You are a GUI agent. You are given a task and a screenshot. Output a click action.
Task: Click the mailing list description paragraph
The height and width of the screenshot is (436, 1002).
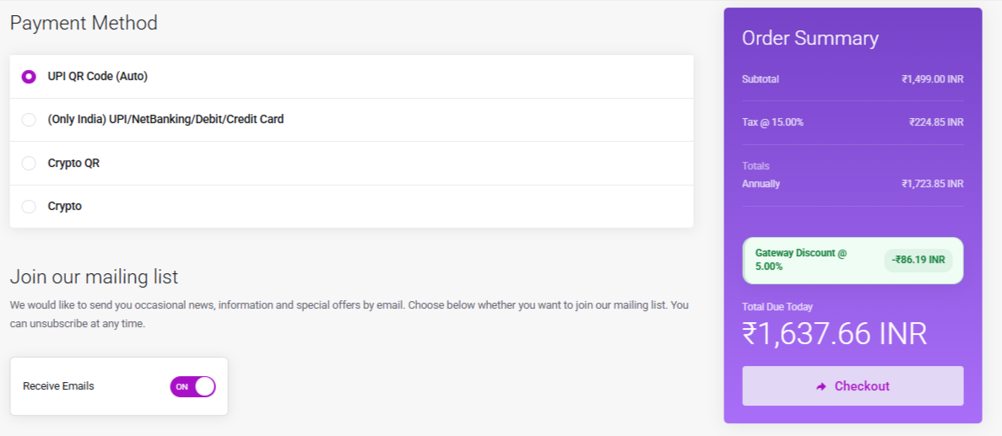pyautogui.click(x=349, y=314)
